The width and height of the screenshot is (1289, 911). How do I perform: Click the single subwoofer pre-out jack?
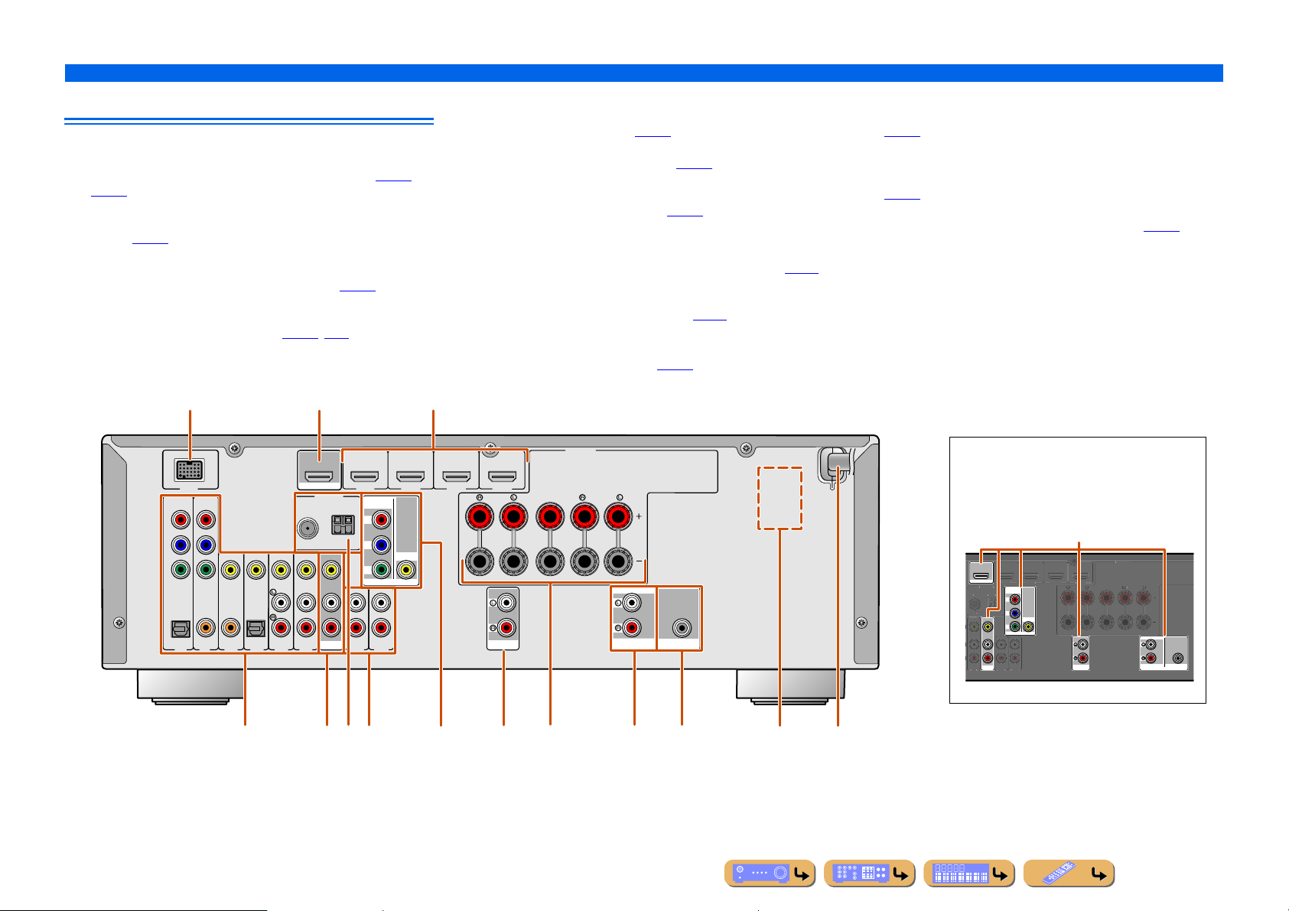[x=682, y=629]
